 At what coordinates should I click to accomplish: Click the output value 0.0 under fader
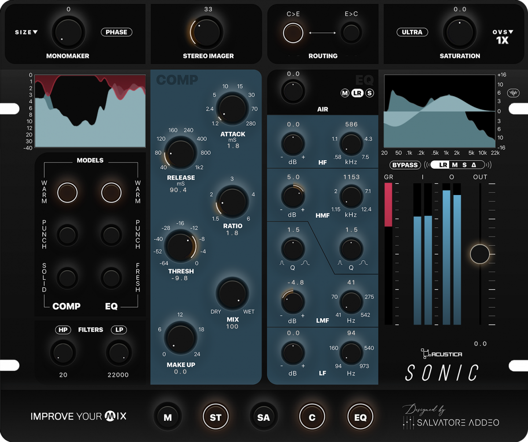tap(480, 344)
